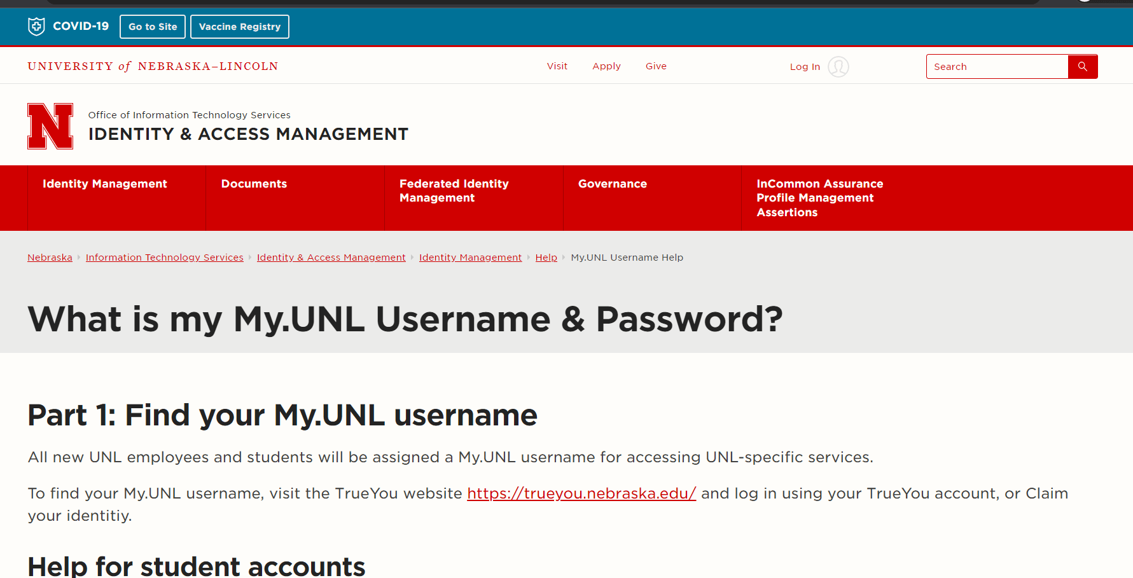Open Governance nav menu
Image resolution: width=1133 pixels, height=578 pixels.
click(613, 184)
